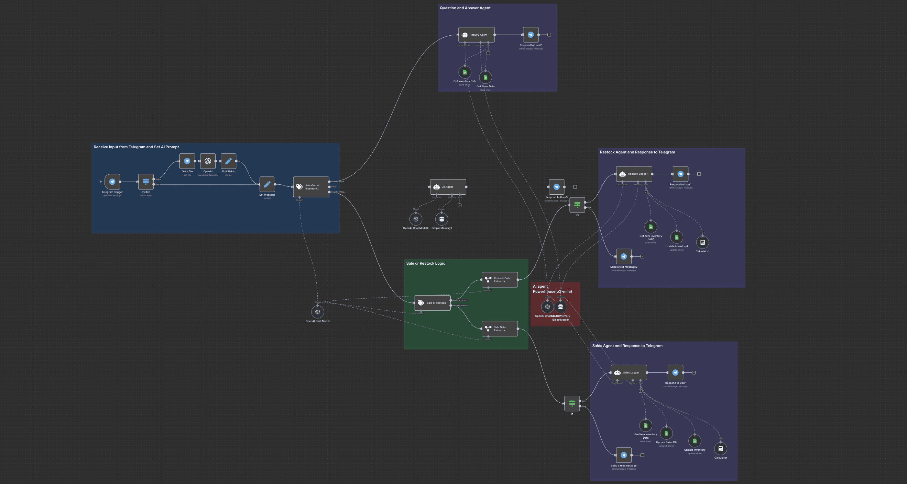Screen dimensions: 907x484
Task: Select the Update Sales DB sheet node
Action: (x=666, y=434)
